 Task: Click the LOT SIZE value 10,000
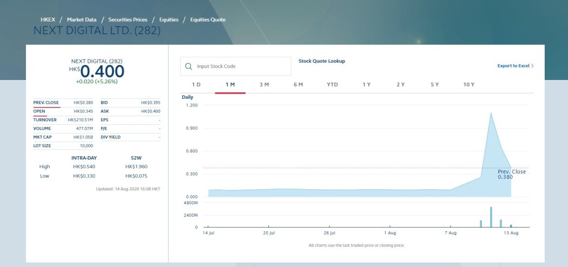[x=87, y=146]
